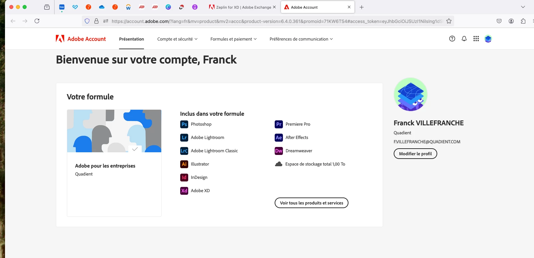List all tabs with chevron button
Viewport: 534px width, 258px height.
tap(523, 7)
